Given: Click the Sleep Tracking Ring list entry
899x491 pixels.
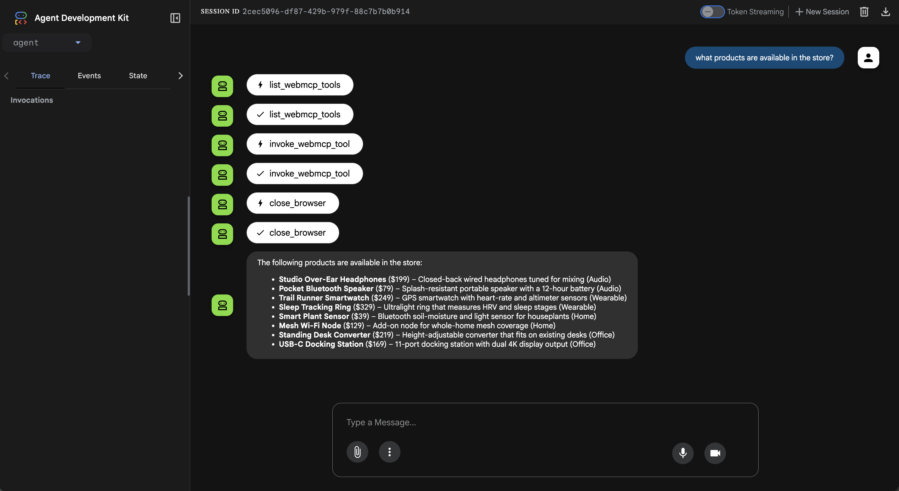Looking at the screenshot, I should 437,307.
